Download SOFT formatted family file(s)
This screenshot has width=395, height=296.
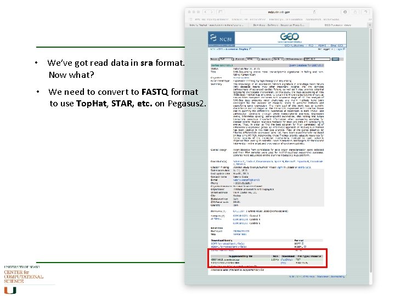[x=228, y=243]
